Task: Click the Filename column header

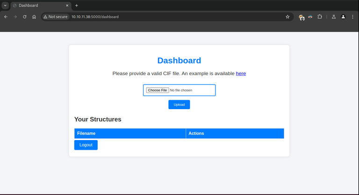Action: 130,133
